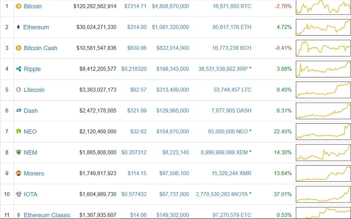The width and height of the screenshot is (351, 219).
Task: Select Monero market cap $1,749,817,923
Action: click(98, 173)
